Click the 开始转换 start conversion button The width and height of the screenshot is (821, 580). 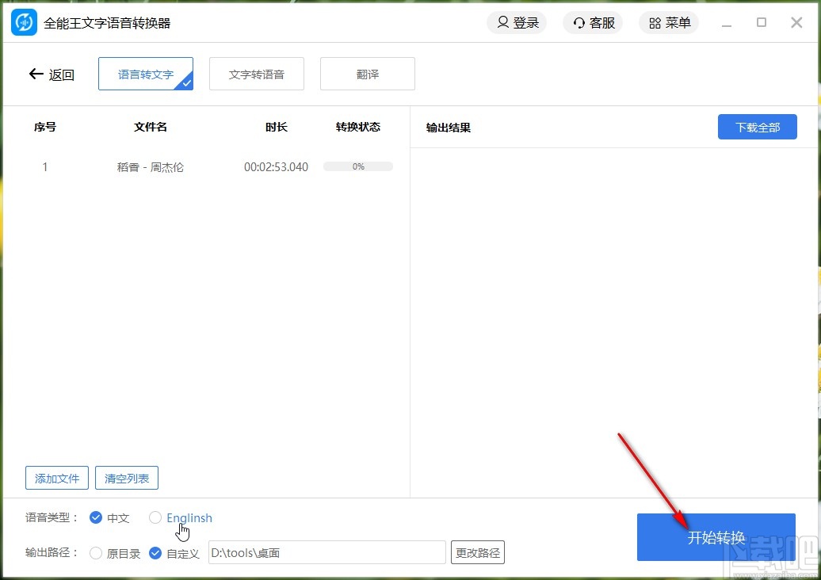pyautogui.click(x=716, y=536)
